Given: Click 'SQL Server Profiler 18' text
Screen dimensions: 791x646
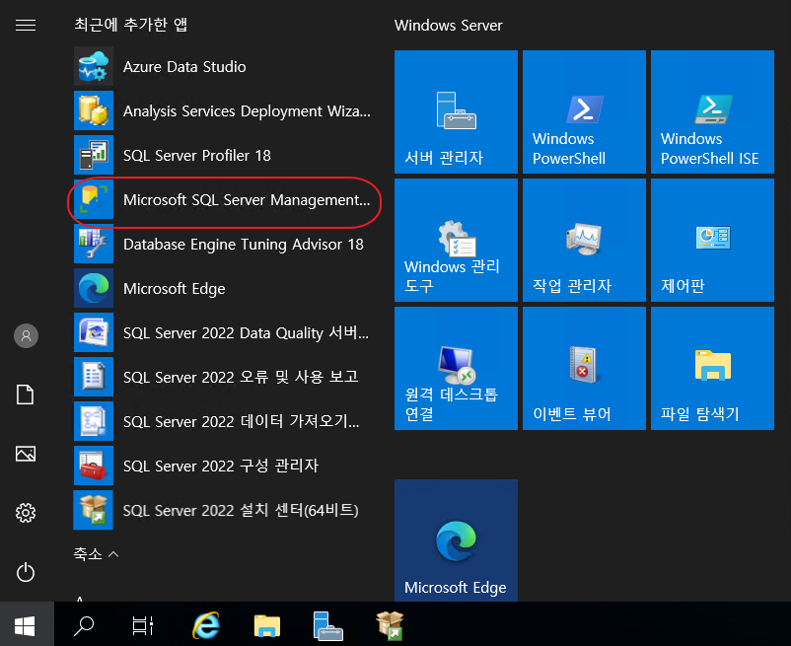Looking at the screenshot, I should (197, 155).
